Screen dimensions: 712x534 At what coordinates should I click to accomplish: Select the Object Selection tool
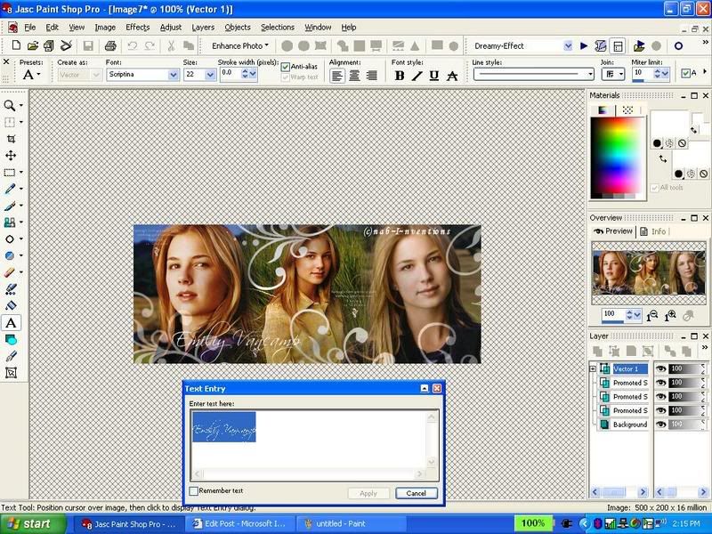coord(11,373)
